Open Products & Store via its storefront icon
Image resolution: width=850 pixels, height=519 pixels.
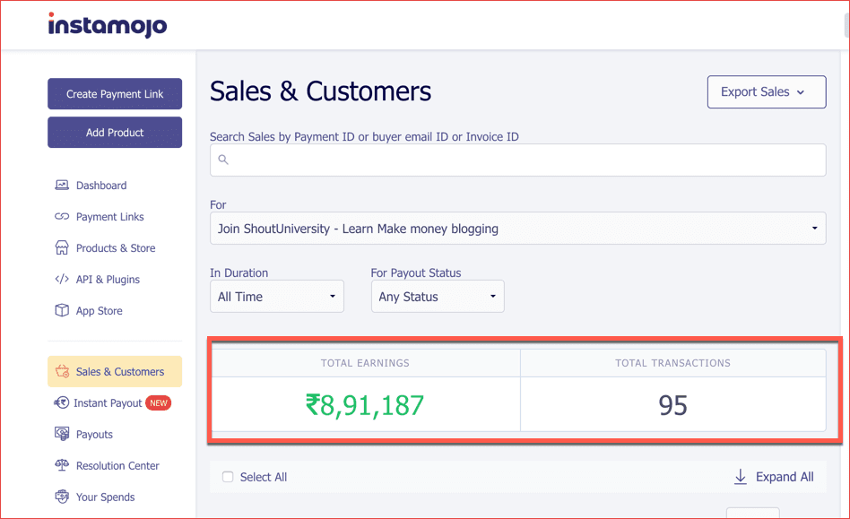pos(61,247)
